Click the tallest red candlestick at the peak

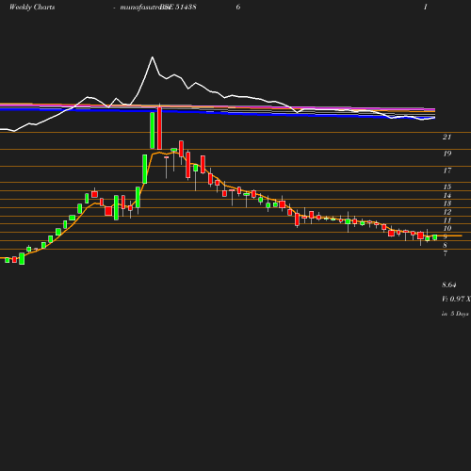159,128
